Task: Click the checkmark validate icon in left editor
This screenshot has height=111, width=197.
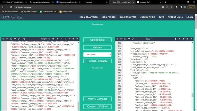Action: (61, 39)
